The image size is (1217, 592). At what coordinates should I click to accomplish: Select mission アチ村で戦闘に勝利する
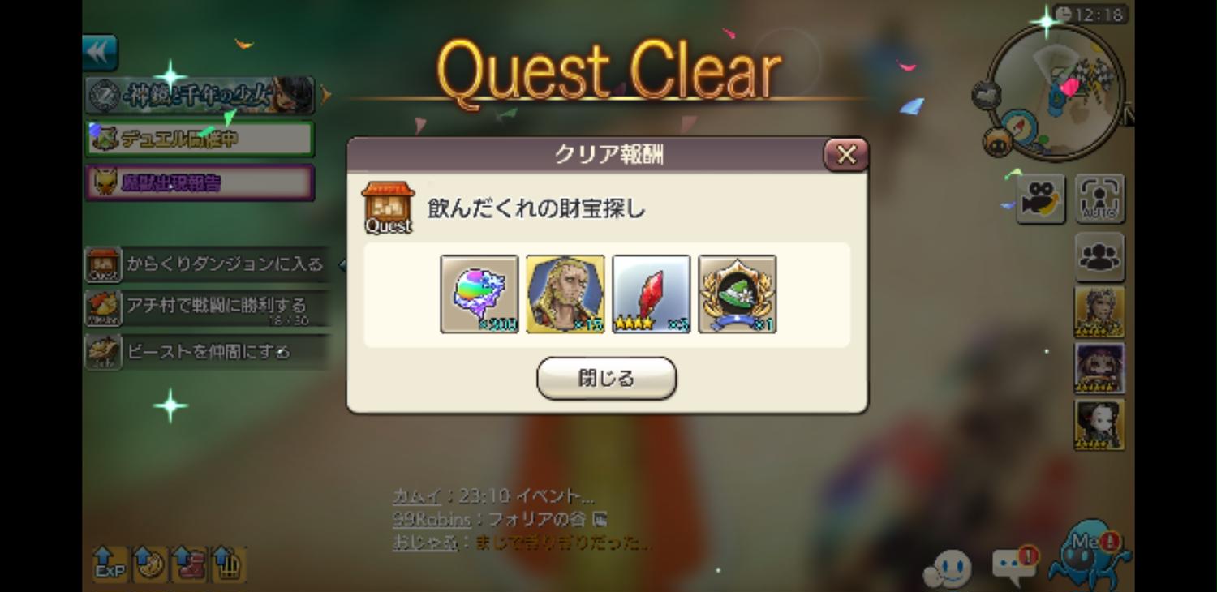207,308
